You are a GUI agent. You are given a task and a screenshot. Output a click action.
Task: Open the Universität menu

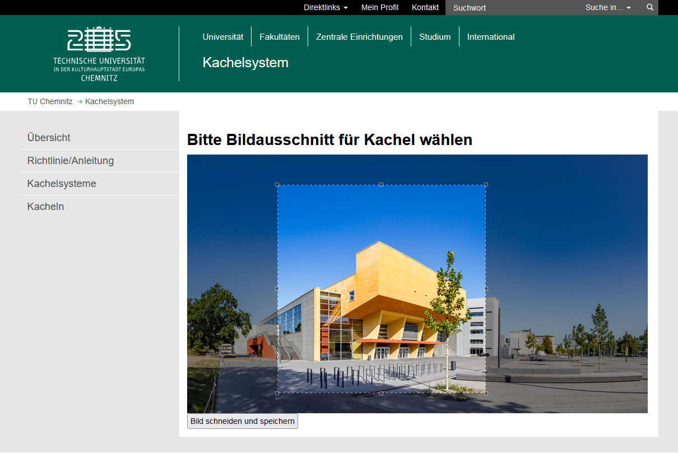(x=223, y=37)
